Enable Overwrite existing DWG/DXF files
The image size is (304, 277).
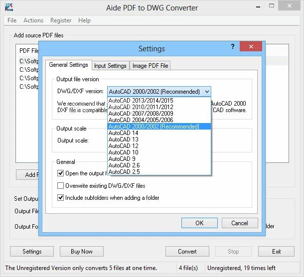(60, 186)
